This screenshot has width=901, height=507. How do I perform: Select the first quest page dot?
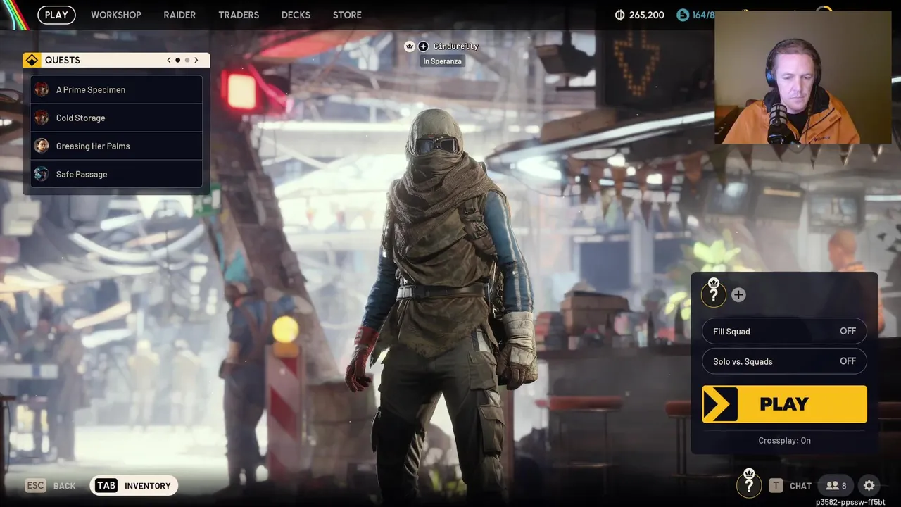178,61
